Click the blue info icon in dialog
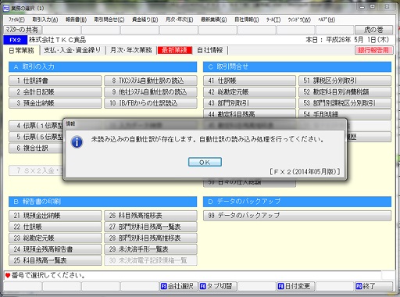This screenshot has height=297, width=400. 77,142
